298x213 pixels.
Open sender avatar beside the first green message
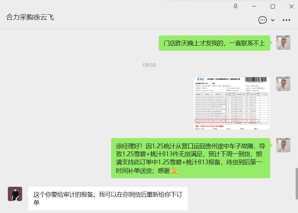[283, 43]
